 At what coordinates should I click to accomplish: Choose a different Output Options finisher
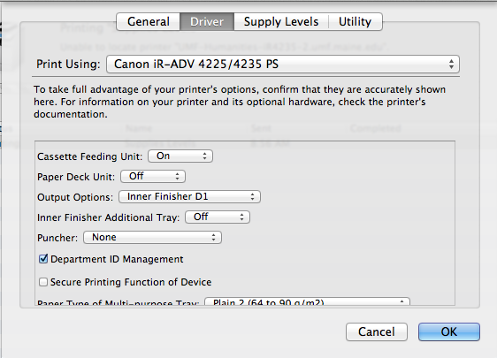[x=189, y=197]
